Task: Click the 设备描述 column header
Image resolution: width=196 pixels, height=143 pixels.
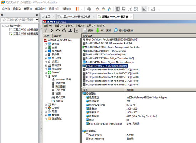Action: click(139, 36)
